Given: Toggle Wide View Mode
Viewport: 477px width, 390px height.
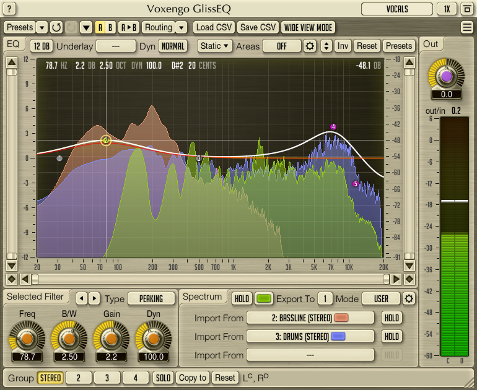Looking at the screenshot, I should (308, 28).
